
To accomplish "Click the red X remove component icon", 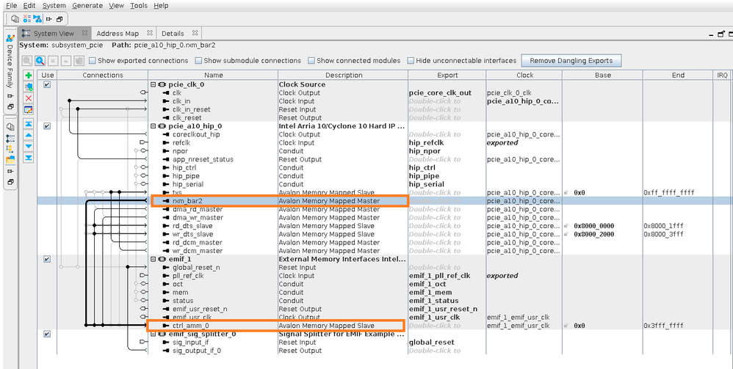I will pos(29,98).
